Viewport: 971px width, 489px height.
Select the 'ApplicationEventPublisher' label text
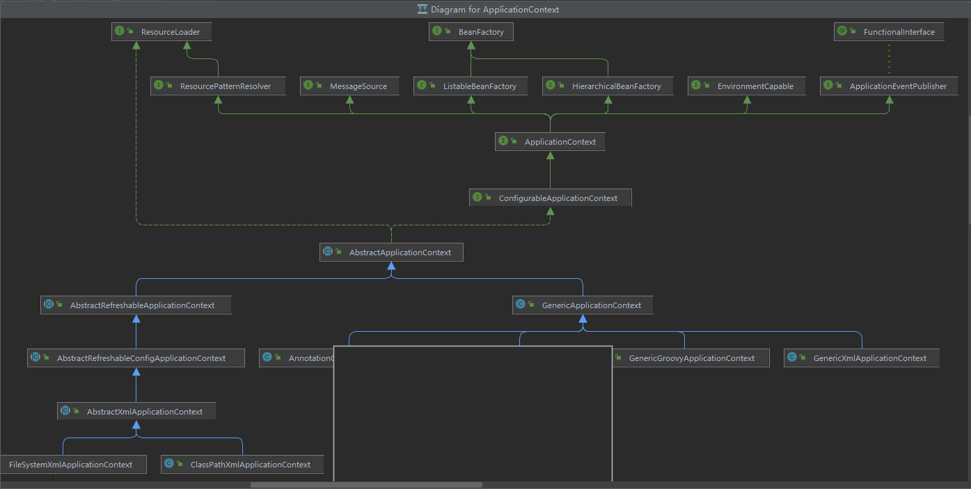tap(898, 86)
